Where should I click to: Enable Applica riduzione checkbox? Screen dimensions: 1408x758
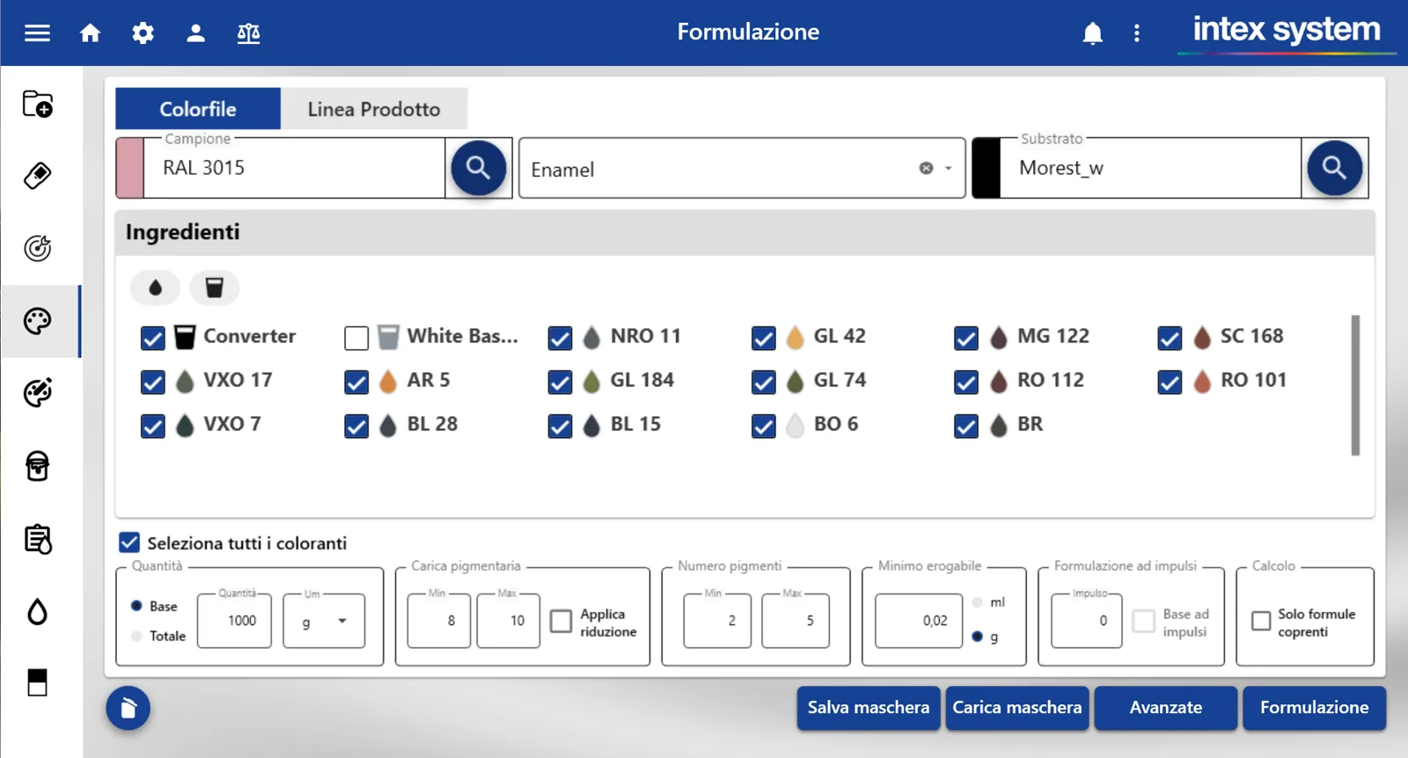(561, 621)
